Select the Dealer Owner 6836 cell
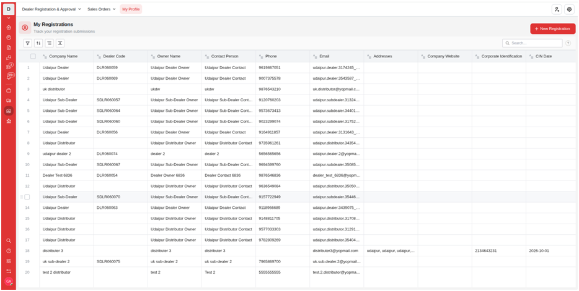 click(x=175, y=175)
